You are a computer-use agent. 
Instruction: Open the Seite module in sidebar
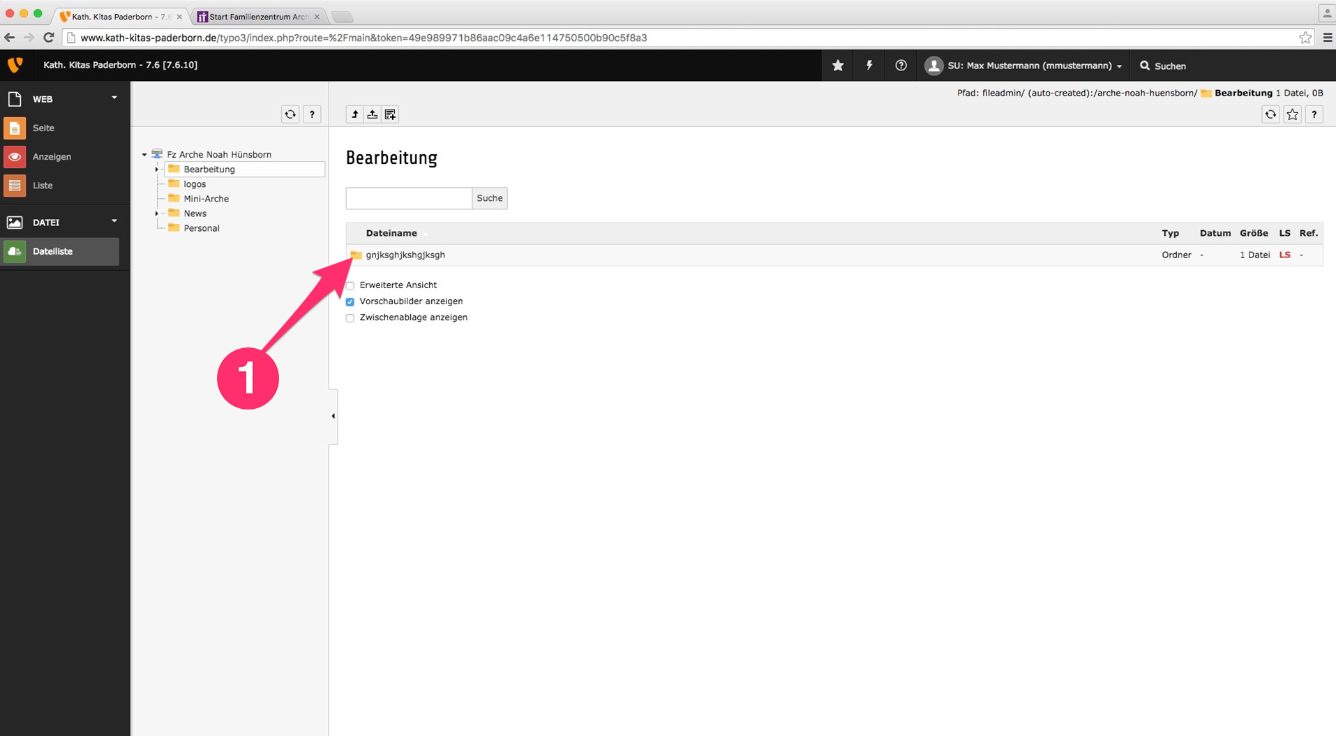pos(43,128)
